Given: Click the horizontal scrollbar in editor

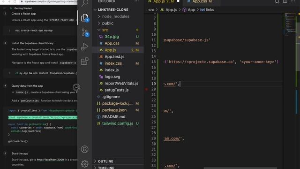Looking at the screenshot, I should 240,168.
